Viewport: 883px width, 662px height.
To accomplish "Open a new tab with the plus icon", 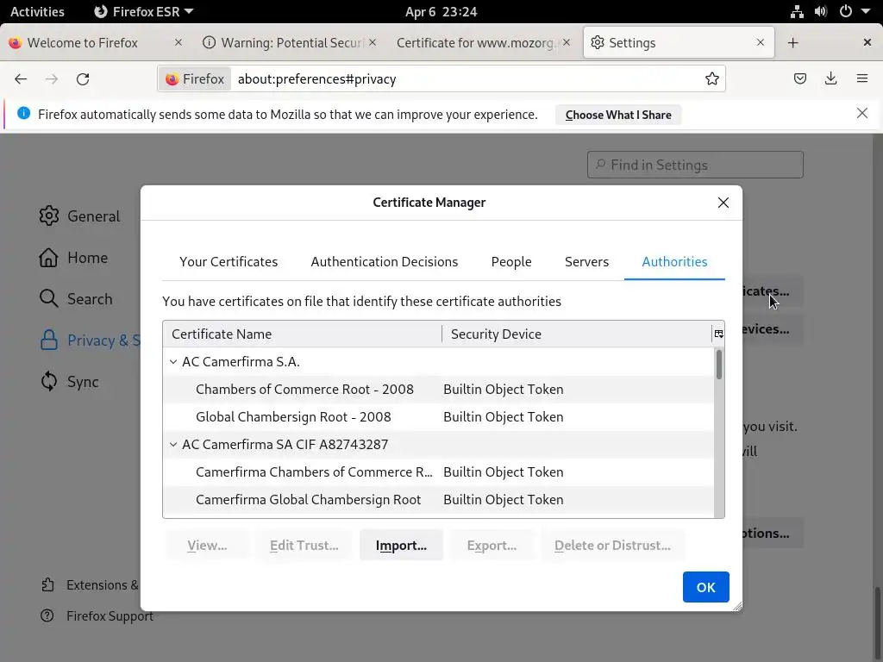I will (x=793, y=43).
